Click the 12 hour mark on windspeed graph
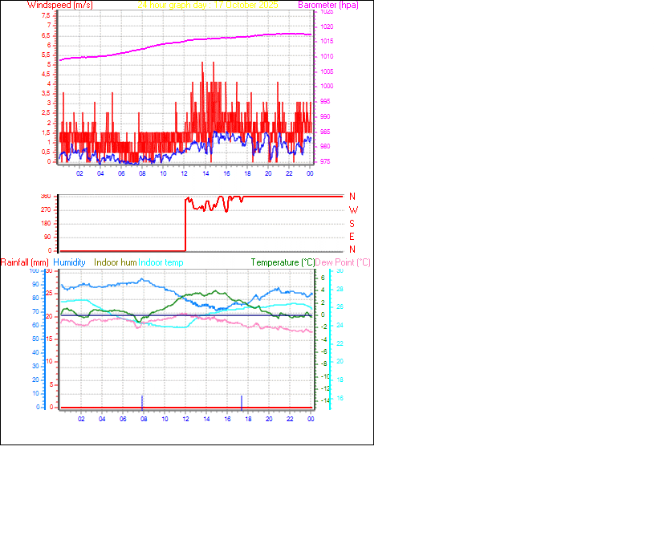Viewport: 655px width, 548px height. (184, 172)
